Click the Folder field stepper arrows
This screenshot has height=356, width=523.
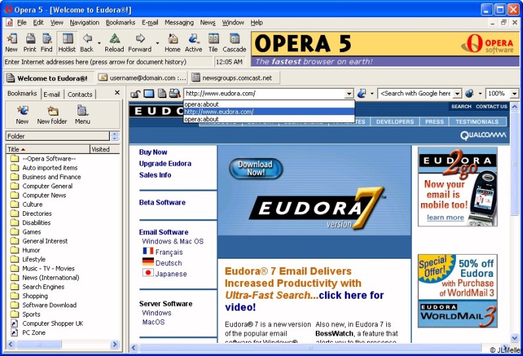pyautogui.click(x=114, y=136)
